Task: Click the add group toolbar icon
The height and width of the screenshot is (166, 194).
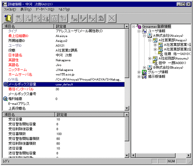Action: click(x=54, y=18)
